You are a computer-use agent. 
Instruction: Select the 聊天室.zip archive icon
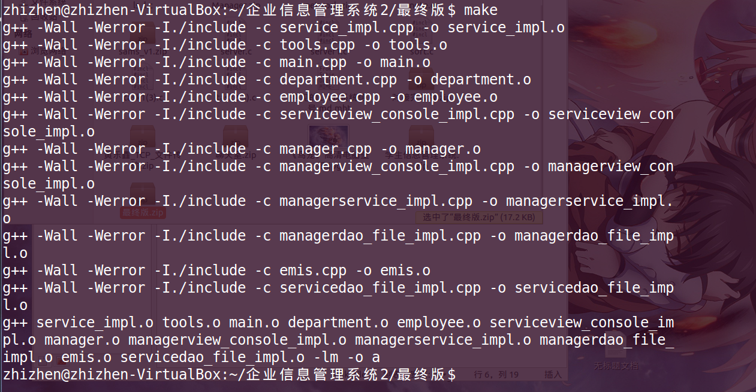pyautogui.click(x=235, y=144)
